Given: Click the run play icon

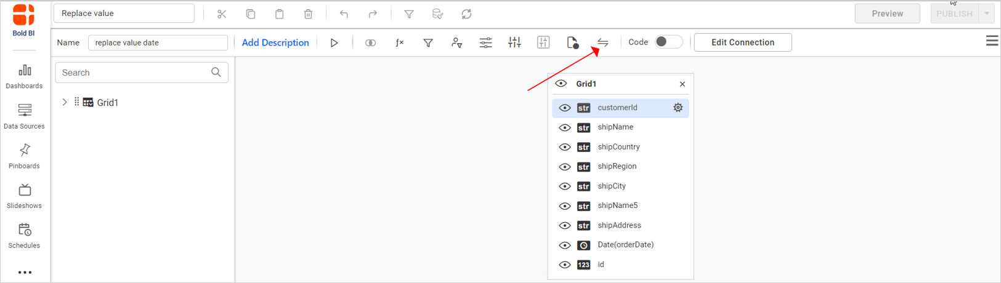Looking at the screenshot, I should click(334, 43).
